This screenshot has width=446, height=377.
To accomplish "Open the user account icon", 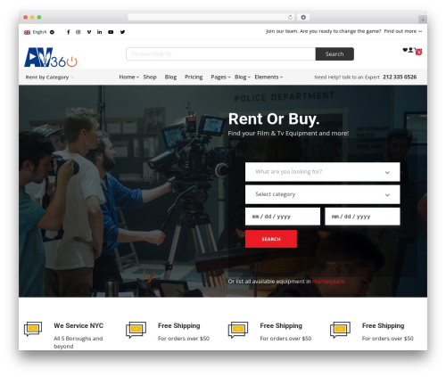I will coord(410,50).
